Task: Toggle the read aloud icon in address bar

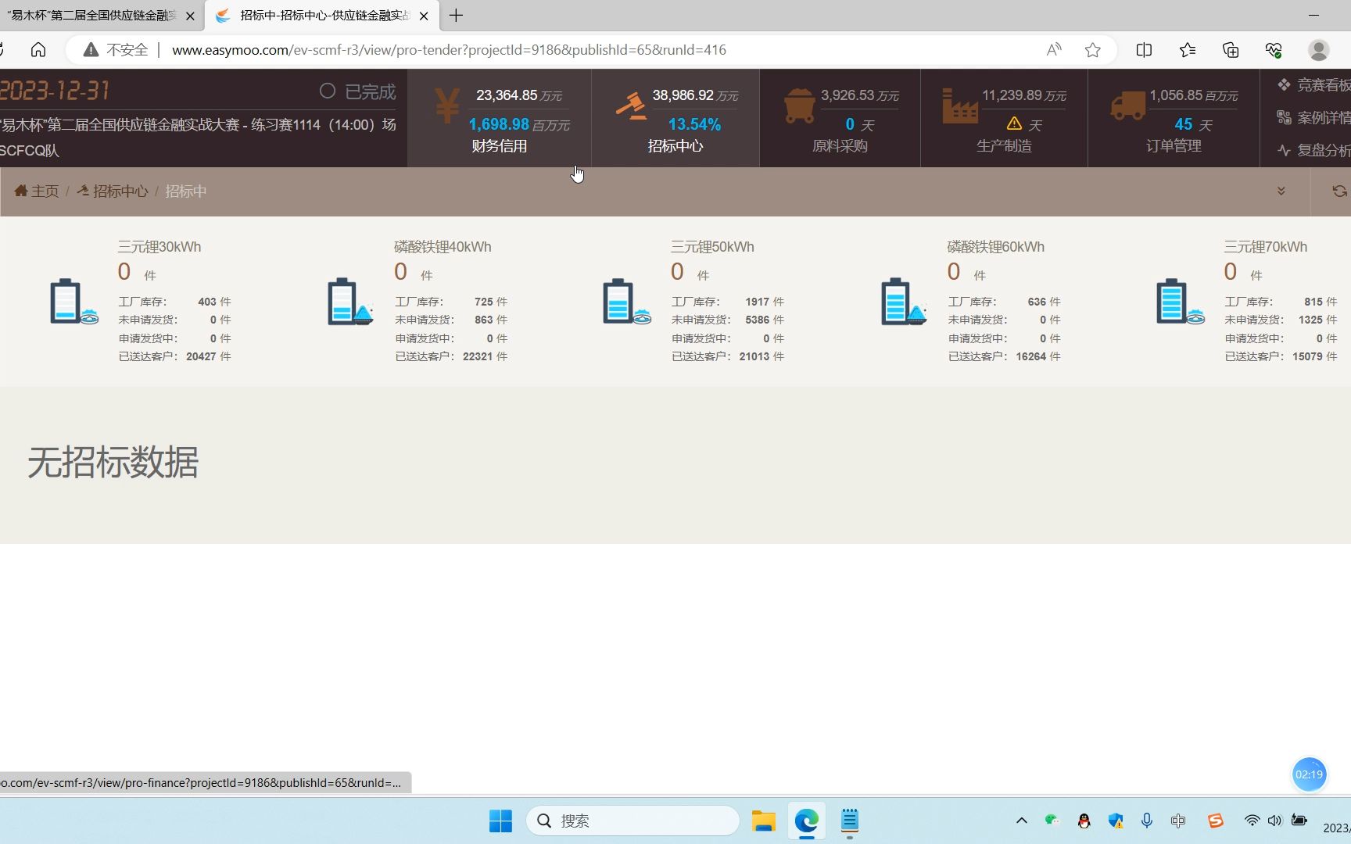Action: tap(1054, 50)
